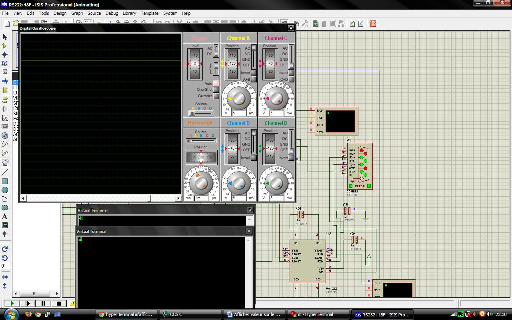This screenshot has width=512, height=320.
Task: Click the Trigger Source slider
Action: click(x=201, y=113)
